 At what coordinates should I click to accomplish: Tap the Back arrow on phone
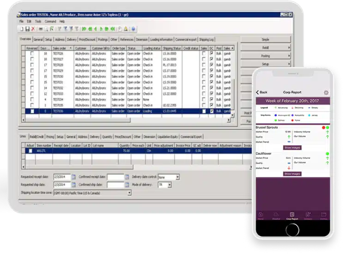pos(261,92)
